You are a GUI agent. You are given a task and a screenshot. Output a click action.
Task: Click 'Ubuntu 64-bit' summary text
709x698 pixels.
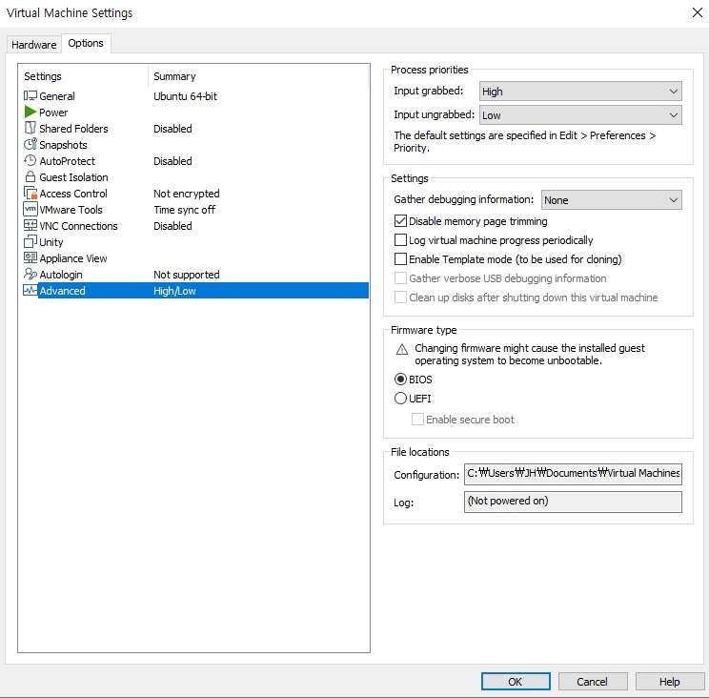tap(186, 96)
